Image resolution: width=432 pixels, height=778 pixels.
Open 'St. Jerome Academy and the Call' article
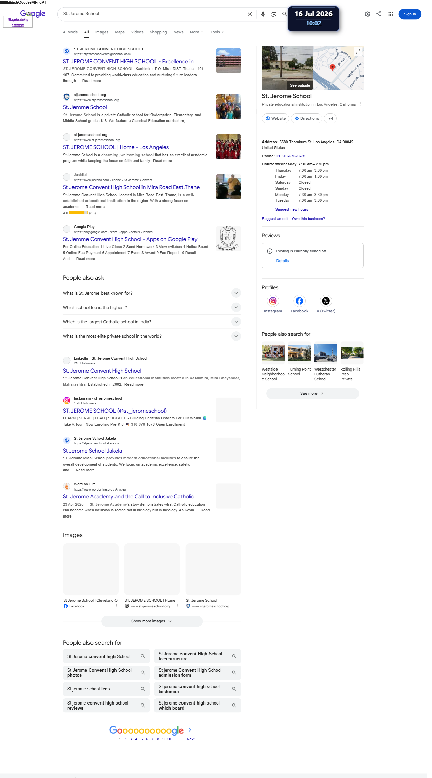point(131,496)
